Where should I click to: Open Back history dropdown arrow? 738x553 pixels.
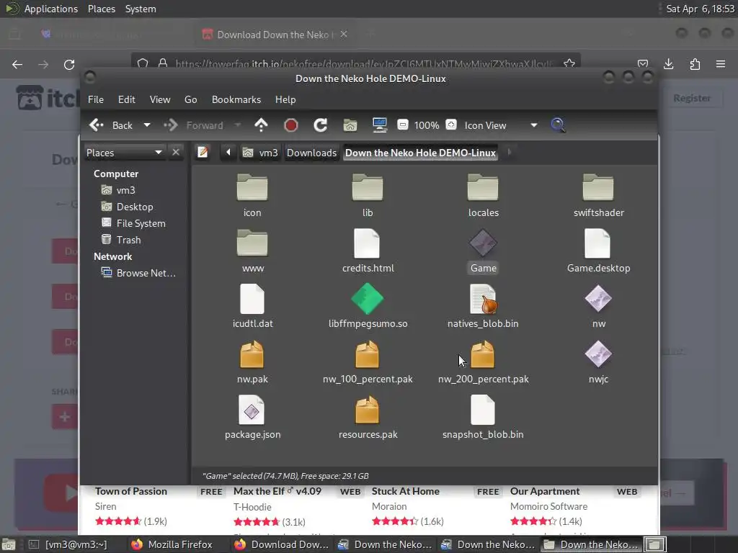(147, 125)
